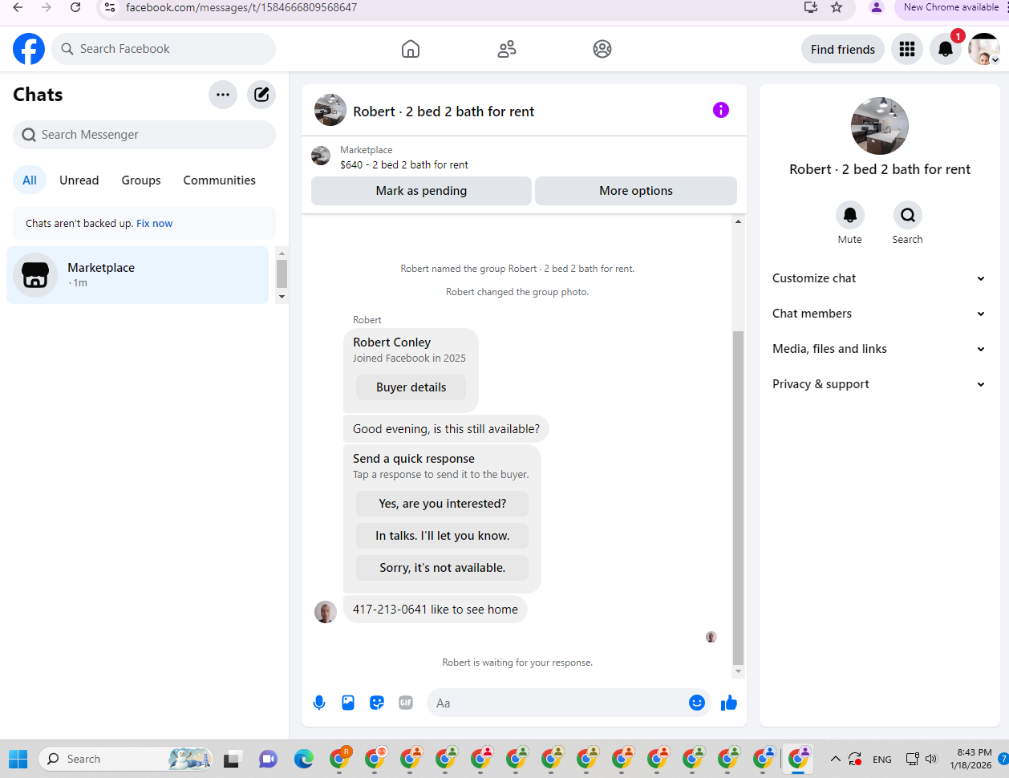Open conversation information purple icon
The image size is (1009, 778).
coord(721,110)
